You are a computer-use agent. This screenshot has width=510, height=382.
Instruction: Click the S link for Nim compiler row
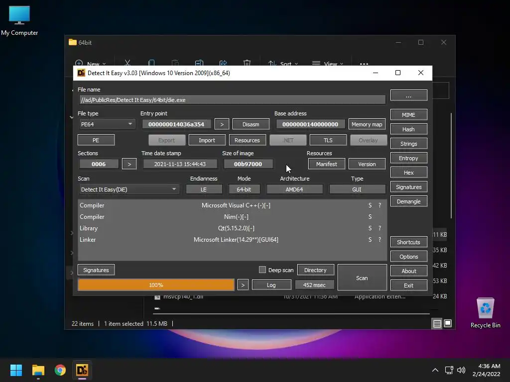click(370, 217)
